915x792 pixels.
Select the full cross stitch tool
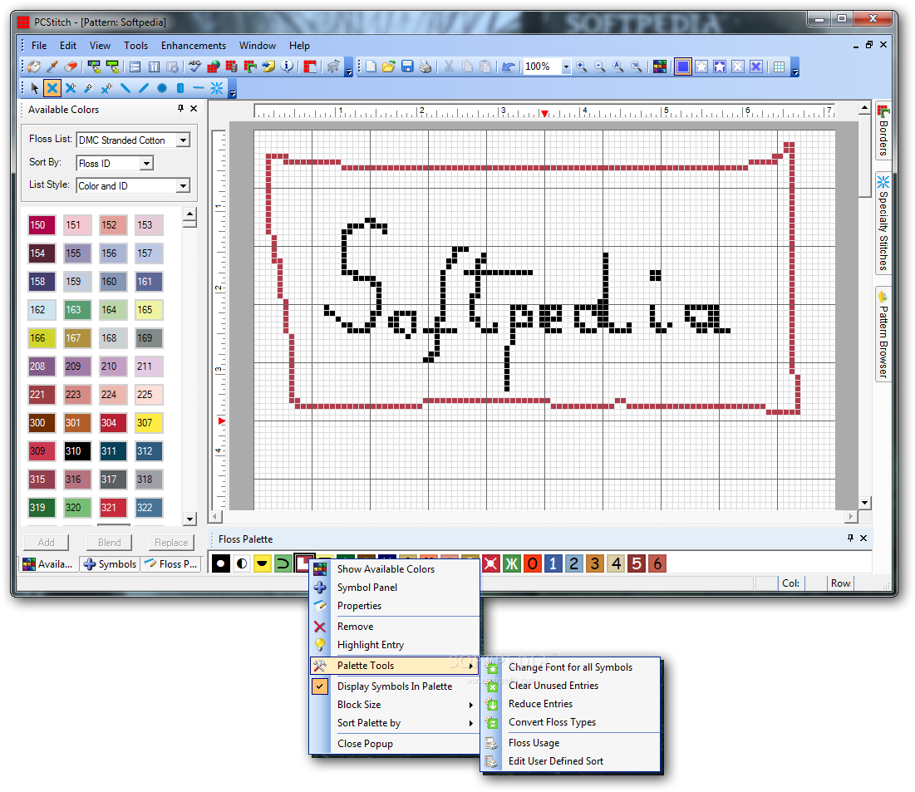point(52,89)
